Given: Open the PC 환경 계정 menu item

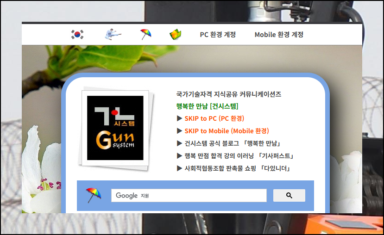Looking at the screenshot, I should 218,35.
